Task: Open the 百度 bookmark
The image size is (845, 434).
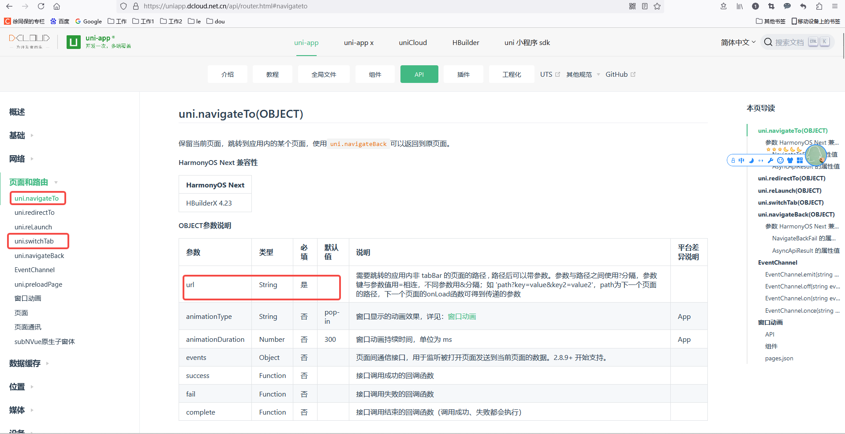Action: (60, 21)
